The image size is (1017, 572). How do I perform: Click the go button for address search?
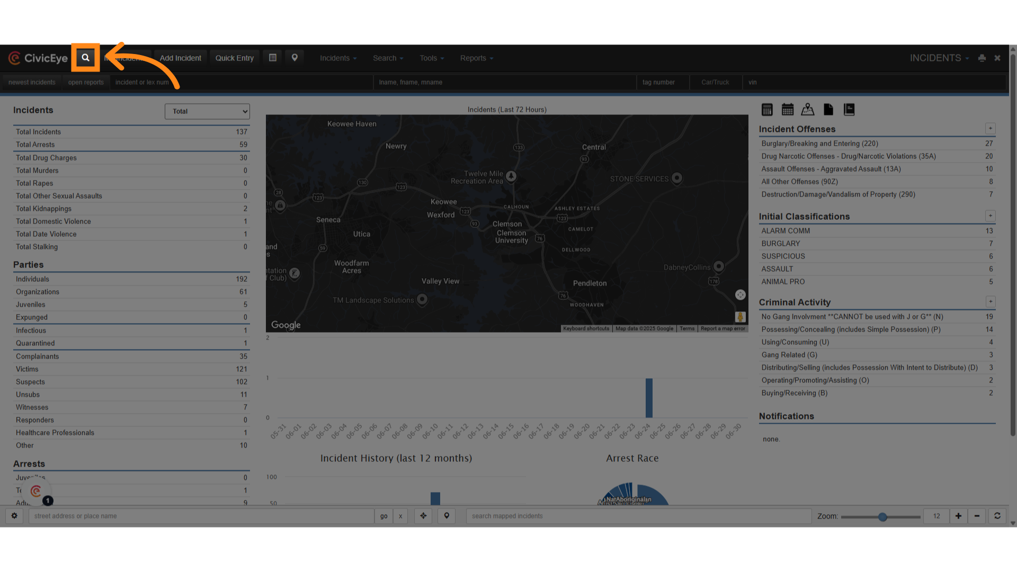[x=383, y=516]
